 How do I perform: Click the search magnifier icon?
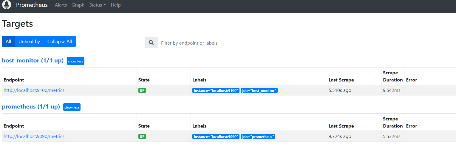coord(151,43)
